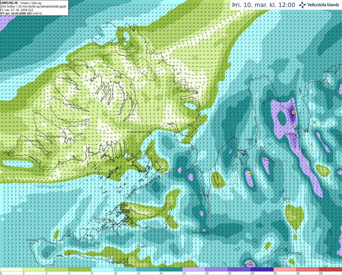Click the '10m hviður > 25 m/s' legend description line
The height and width of the screenshot is (275, 342).
(x=33, y=6)
